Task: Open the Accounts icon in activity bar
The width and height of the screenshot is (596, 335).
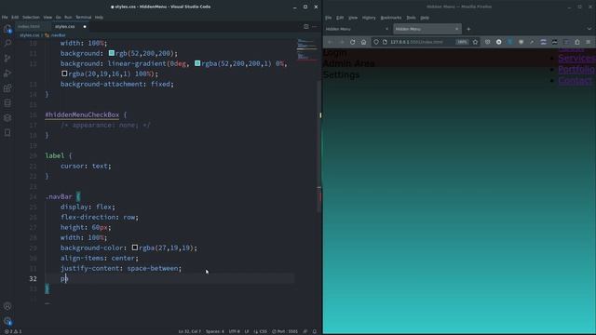Action: click(x=7, y=306)
